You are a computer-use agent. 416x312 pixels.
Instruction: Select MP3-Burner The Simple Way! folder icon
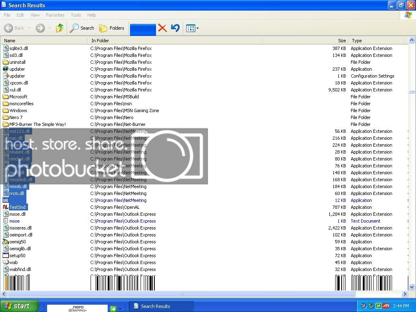[x=6, y=124]
